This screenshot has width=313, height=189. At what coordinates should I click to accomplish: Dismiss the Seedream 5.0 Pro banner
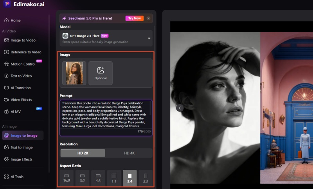148,18
